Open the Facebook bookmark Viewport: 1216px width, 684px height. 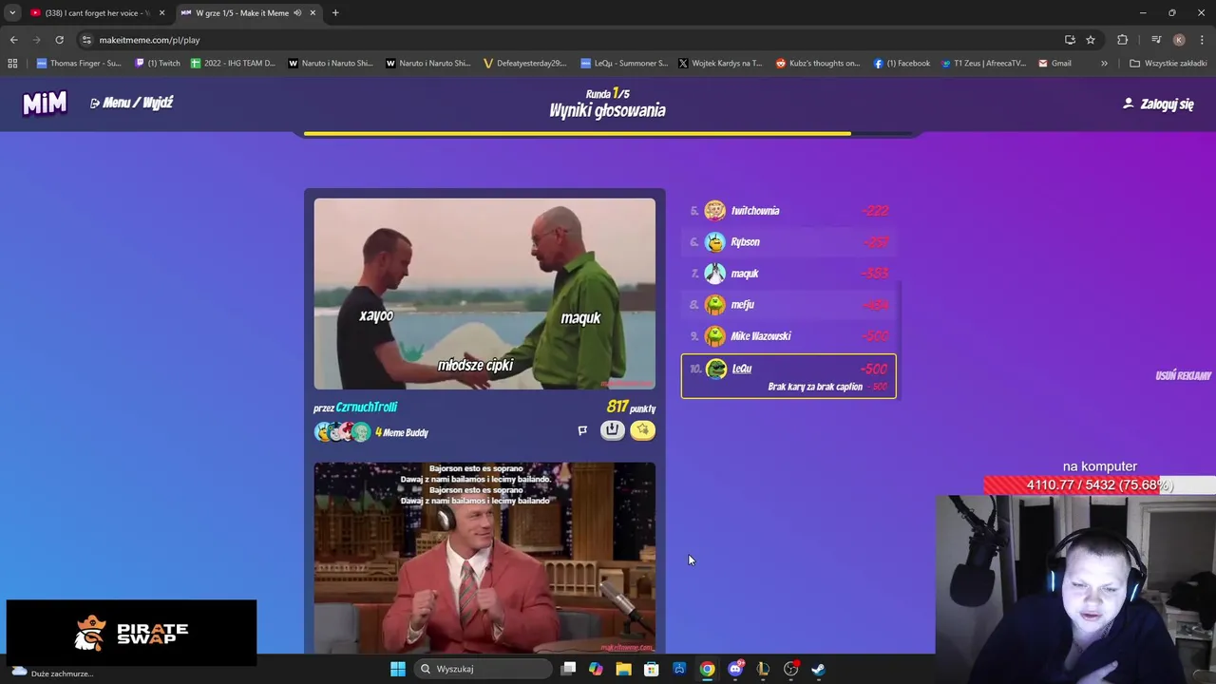(902, 64)
